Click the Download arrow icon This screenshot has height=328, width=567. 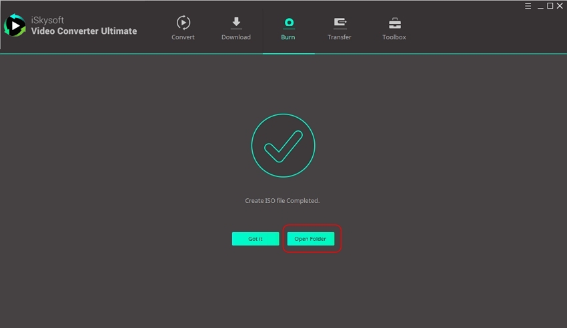coord(236,23)
